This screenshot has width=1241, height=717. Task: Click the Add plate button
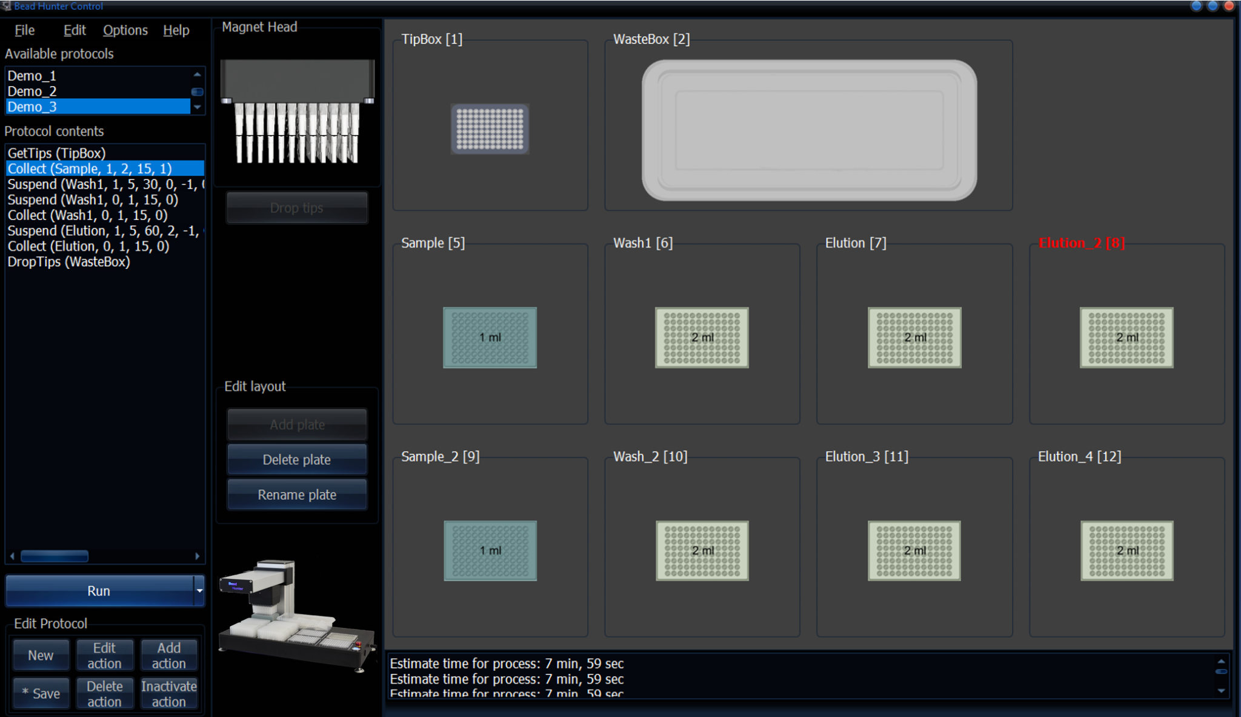click(x=296, y=424)
